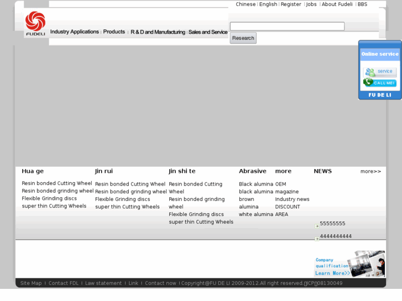Open Jin shi te super thin Cutting Wheels
The height and width of the screenshot is (301, 402).
point(201,222)
